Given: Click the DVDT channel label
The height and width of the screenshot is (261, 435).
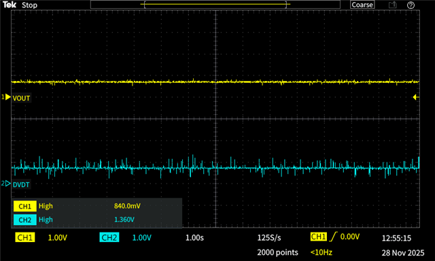Looking at the screenshot, I should [21, 185].
